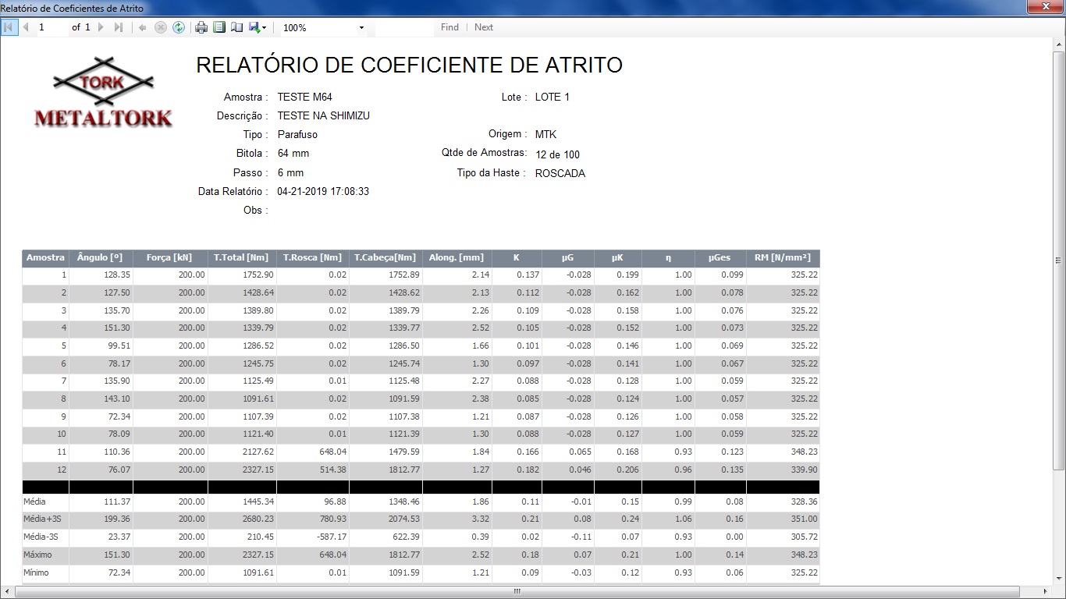Image resolution: width=1066 pixels, height=599 pixels.
Task: Click RM value 348.23 in row 11
Action: click(804, 452)
